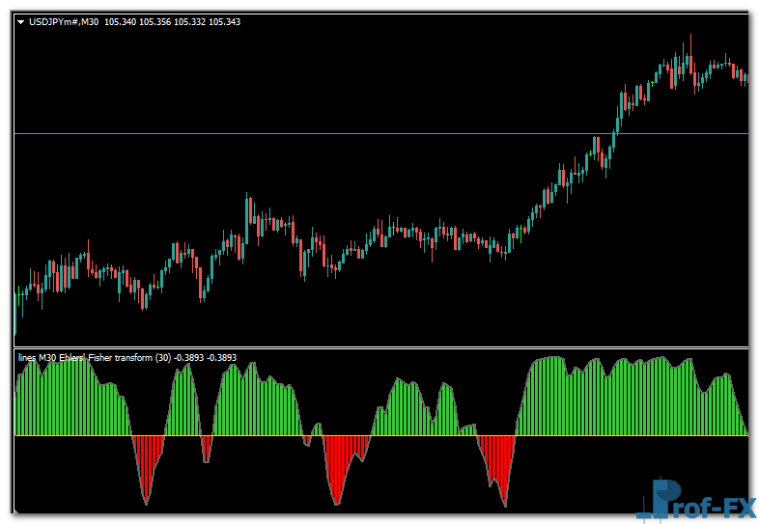Select the horizontal line across the price chart

[x=290, y=133]
